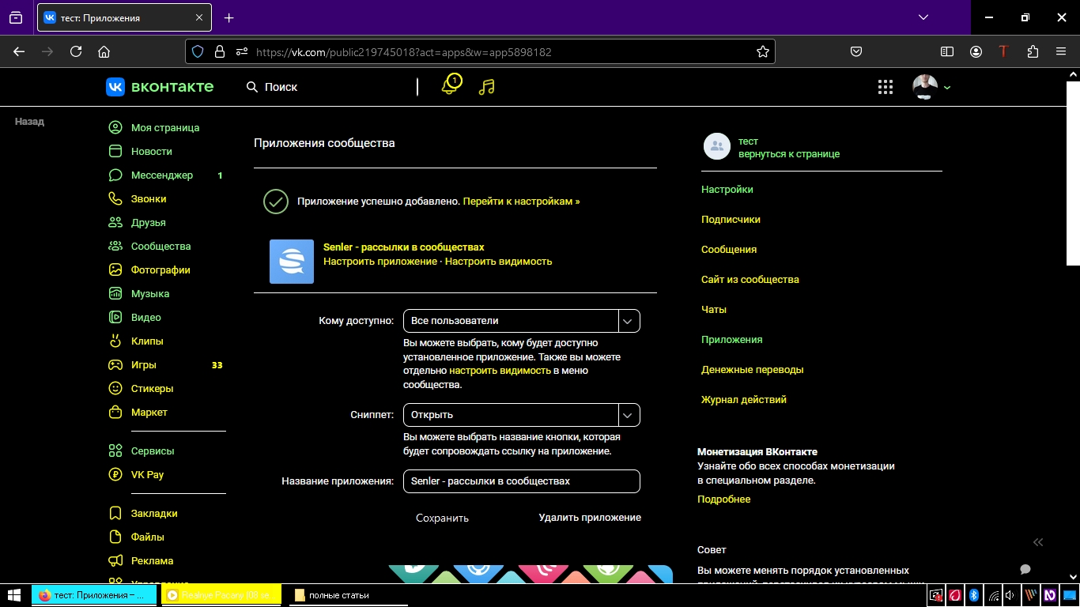Open Сообщества in the sidebar

click(x=160, y=246)
